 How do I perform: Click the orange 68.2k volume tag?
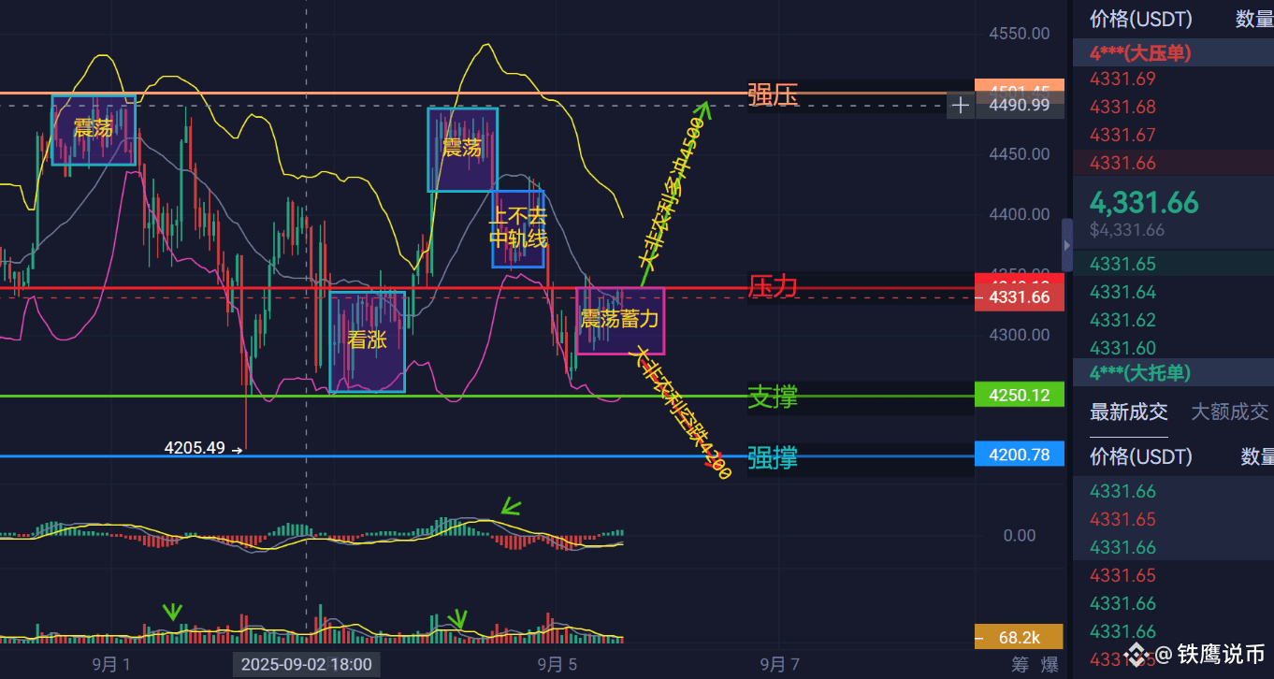(x=1020, y=638)
